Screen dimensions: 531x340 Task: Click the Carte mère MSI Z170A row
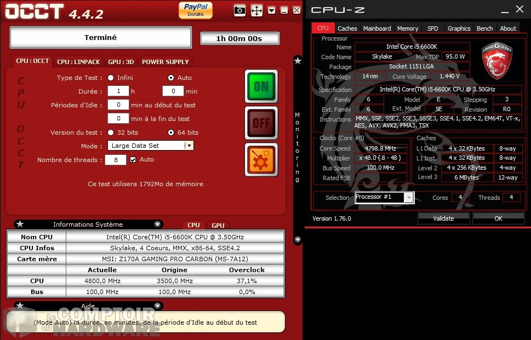(x=146, y=259)
